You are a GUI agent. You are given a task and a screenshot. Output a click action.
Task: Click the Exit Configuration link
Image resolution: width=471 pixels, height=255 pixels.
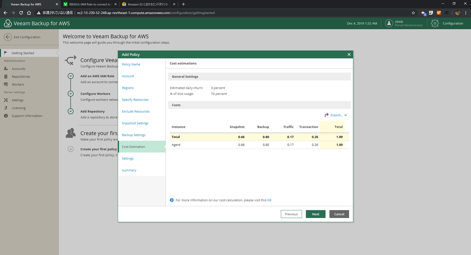point(27,37)
